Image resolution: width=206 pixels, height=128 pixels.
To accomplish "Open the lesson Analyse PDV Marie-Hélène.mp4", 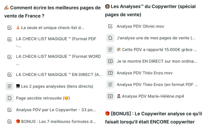I will 150,96.
